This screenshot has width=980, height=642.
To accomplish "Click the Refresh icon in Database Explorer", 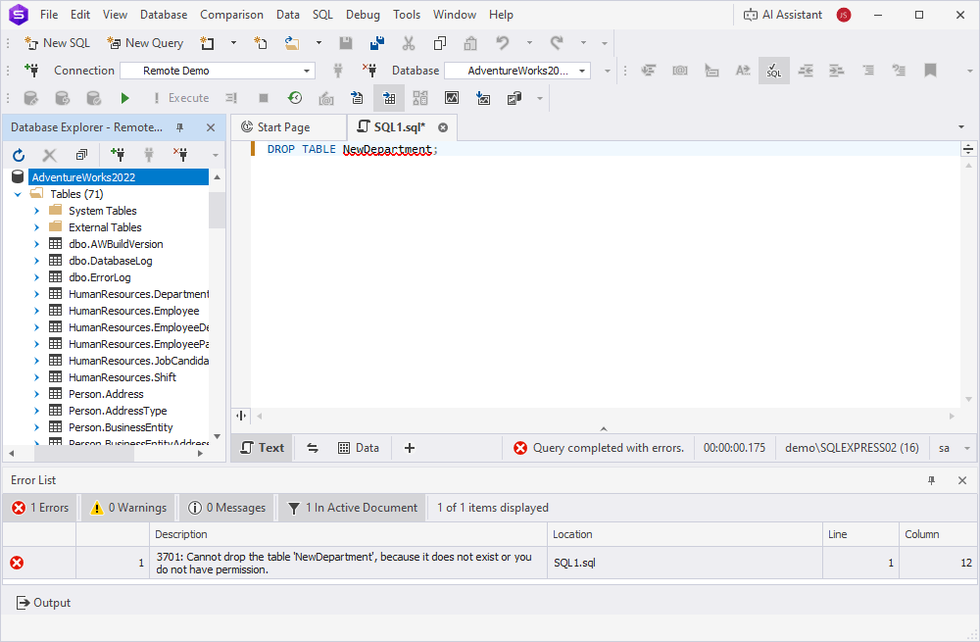I will coord(18,154).
